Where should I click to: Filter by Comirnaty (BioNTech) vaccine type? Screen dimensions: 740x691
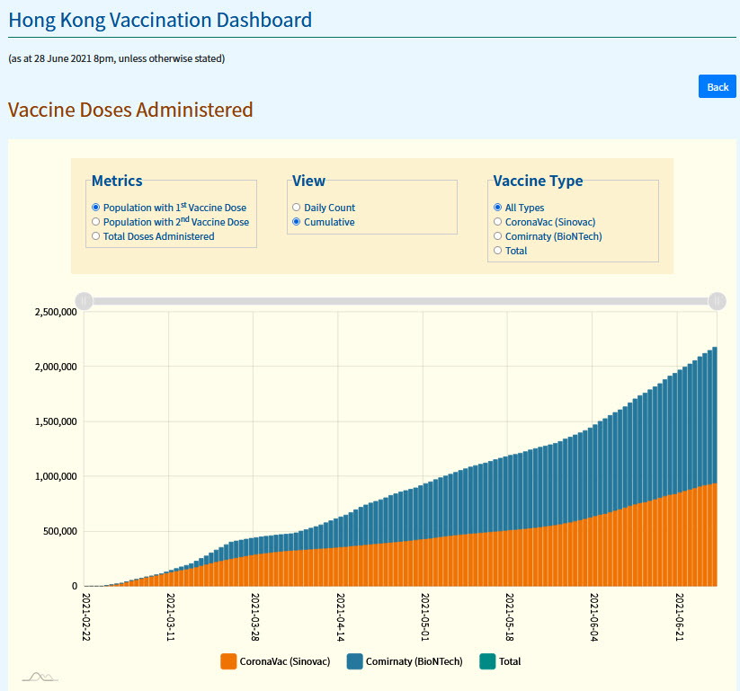click(x=498, y=236)
